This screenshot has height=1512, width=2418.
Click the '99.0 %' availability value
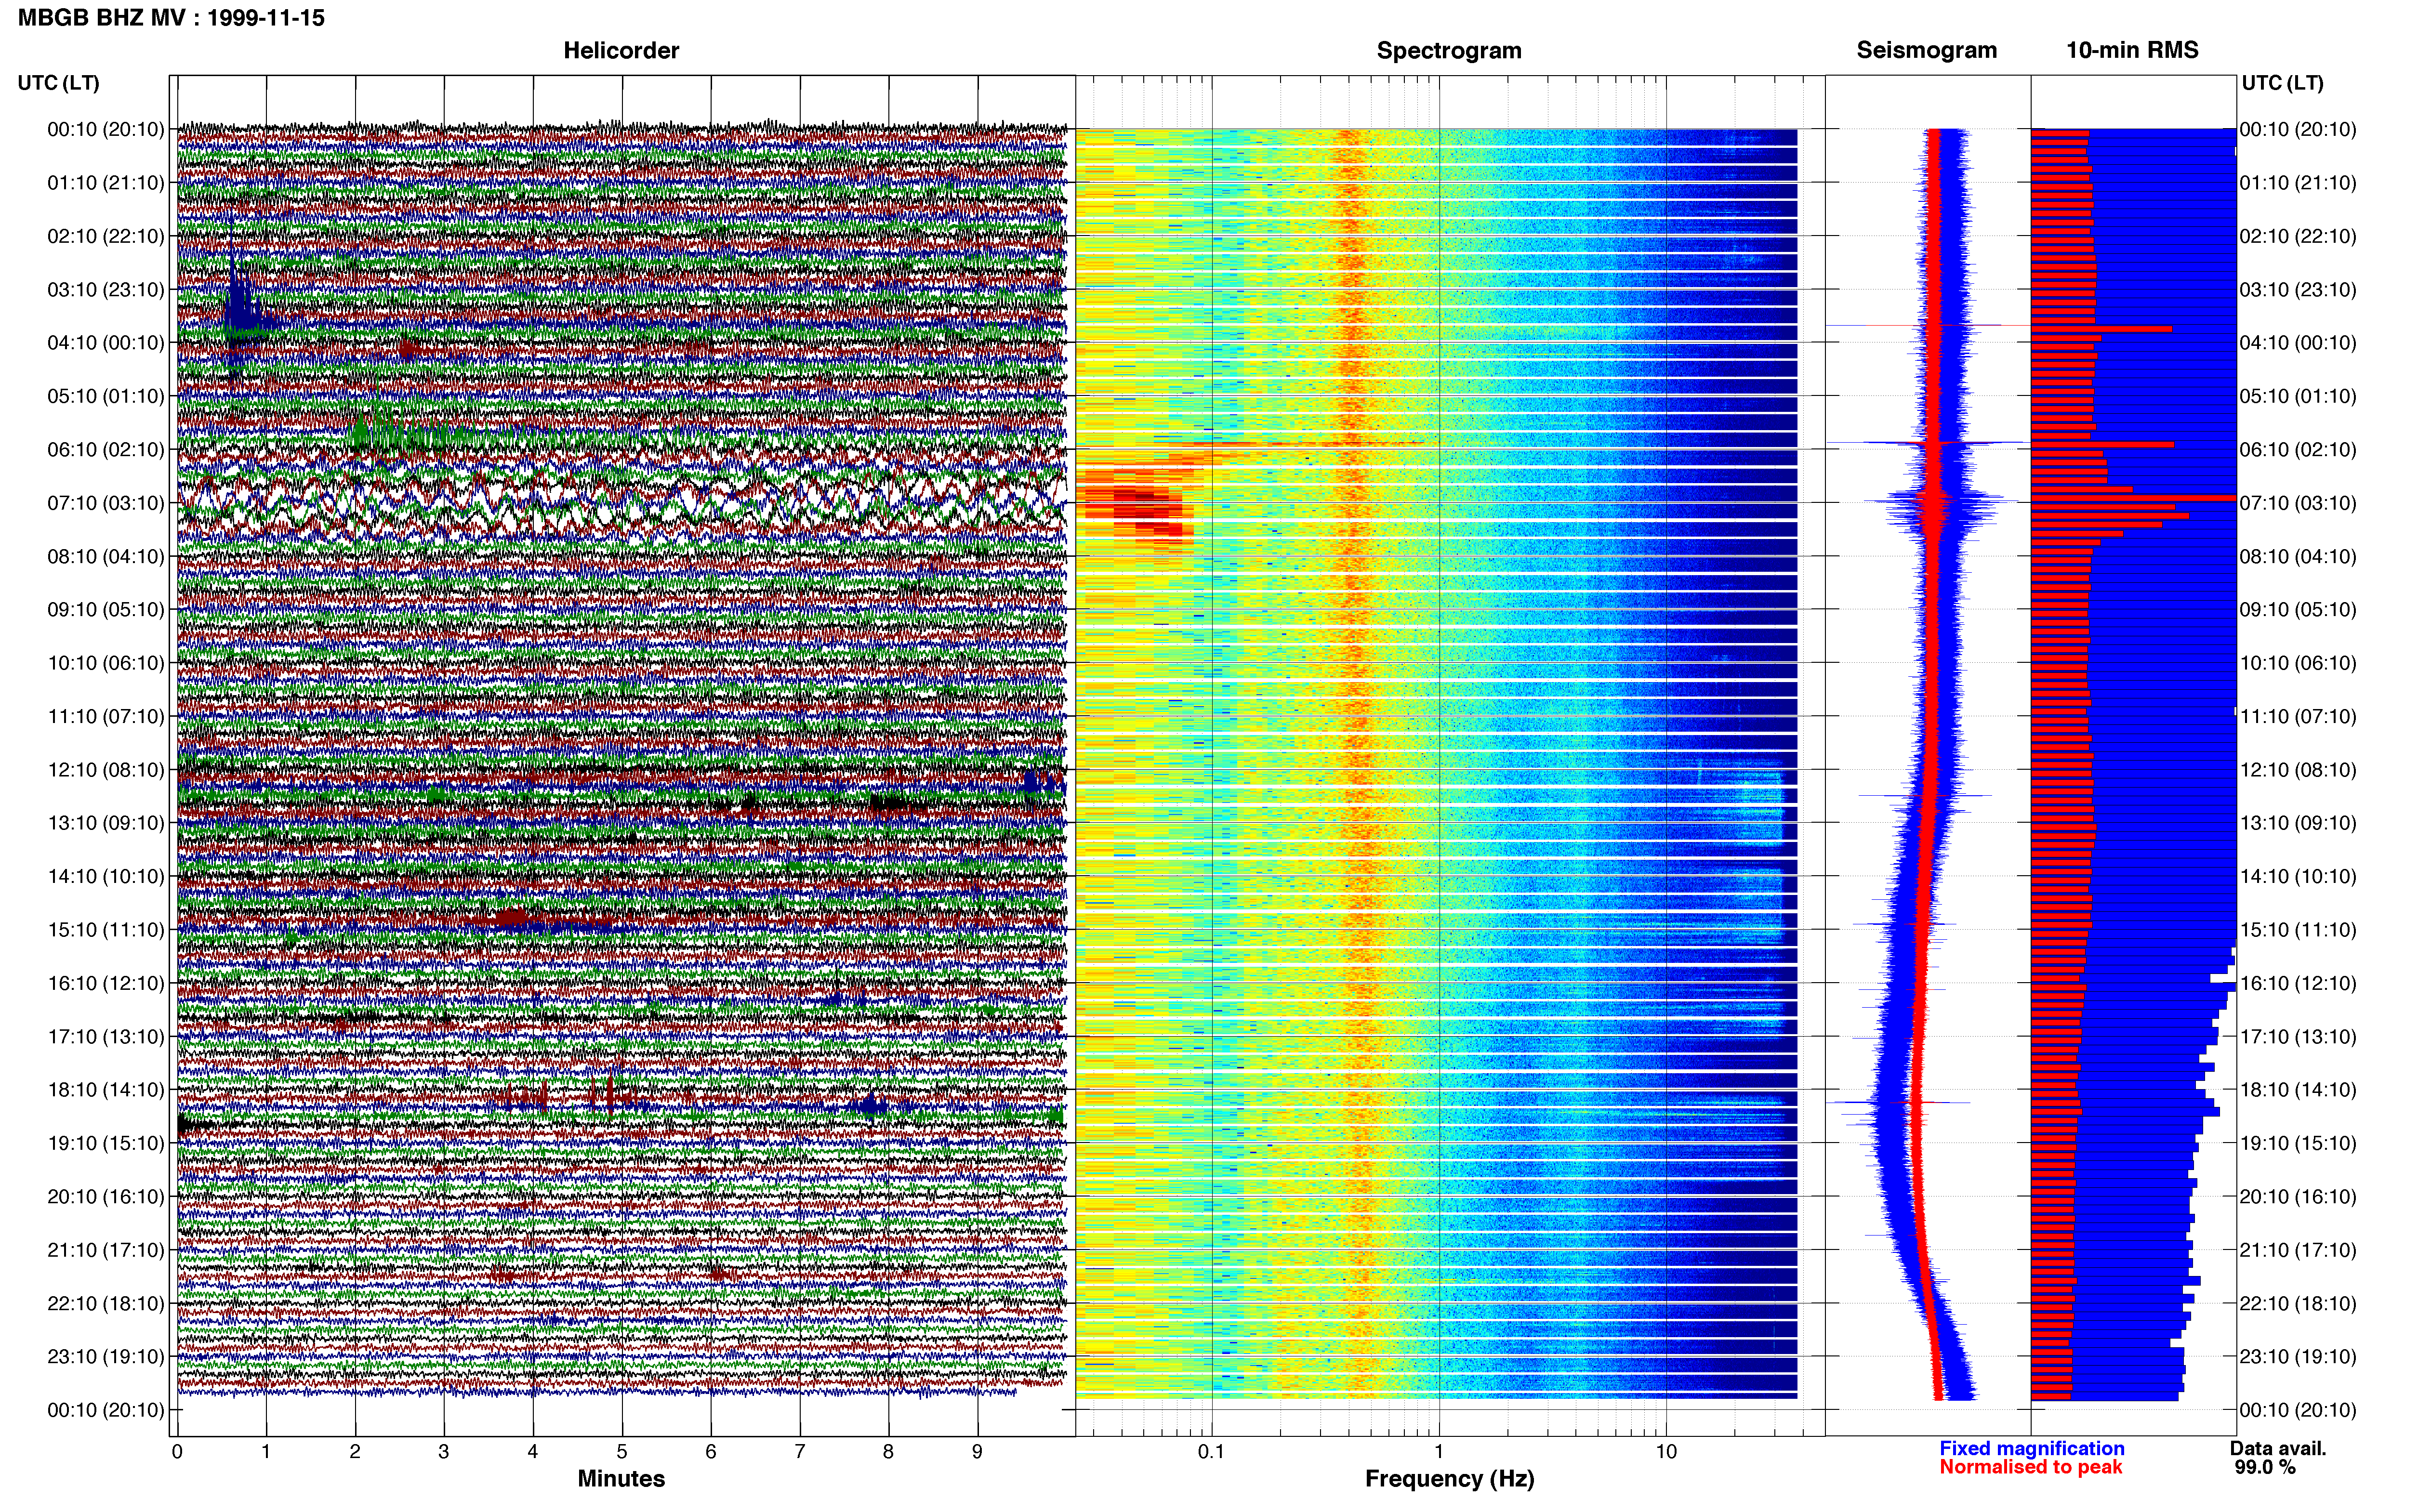pyautogui.click(x=2265, y=1467)
